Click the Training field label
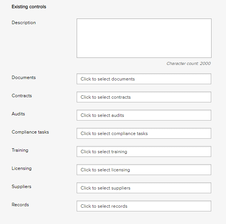The width and height of the screenshot is (226, 224). (x=20, y=150)
